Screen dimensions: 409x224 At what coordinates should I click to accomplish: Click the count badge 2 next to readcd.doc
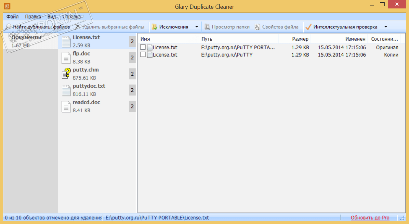click(132, 106)
